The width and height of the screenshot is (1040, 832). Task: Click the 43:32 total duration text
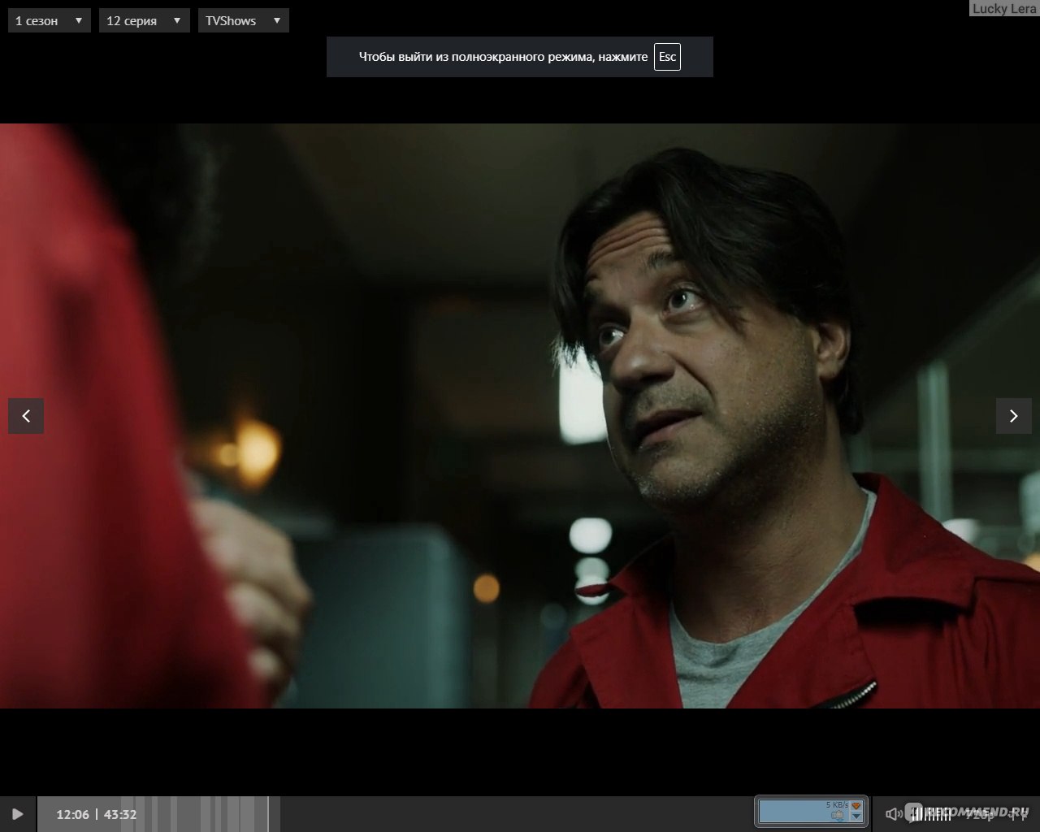pyautogui.click(x=120, y=814)
